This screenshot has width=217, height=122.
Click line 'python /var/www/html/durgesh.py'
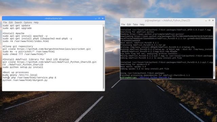coord(25,80)
